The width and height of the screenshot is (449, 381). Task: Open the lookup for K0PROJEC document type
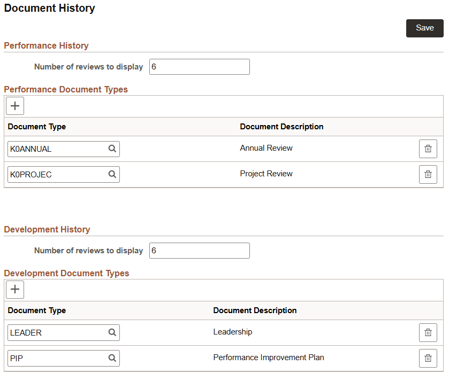(x=112, y=174)
